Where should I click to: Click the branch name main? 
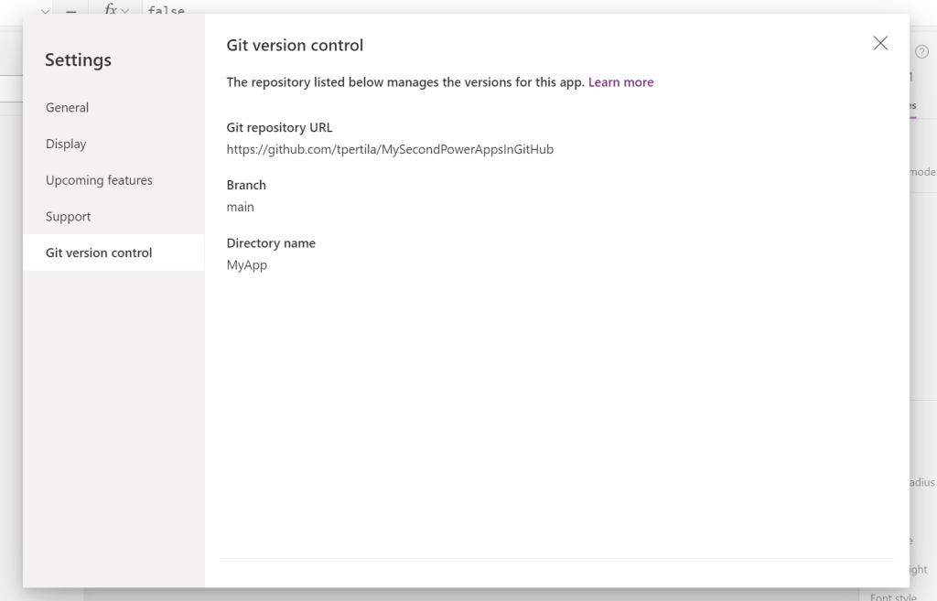241,207
